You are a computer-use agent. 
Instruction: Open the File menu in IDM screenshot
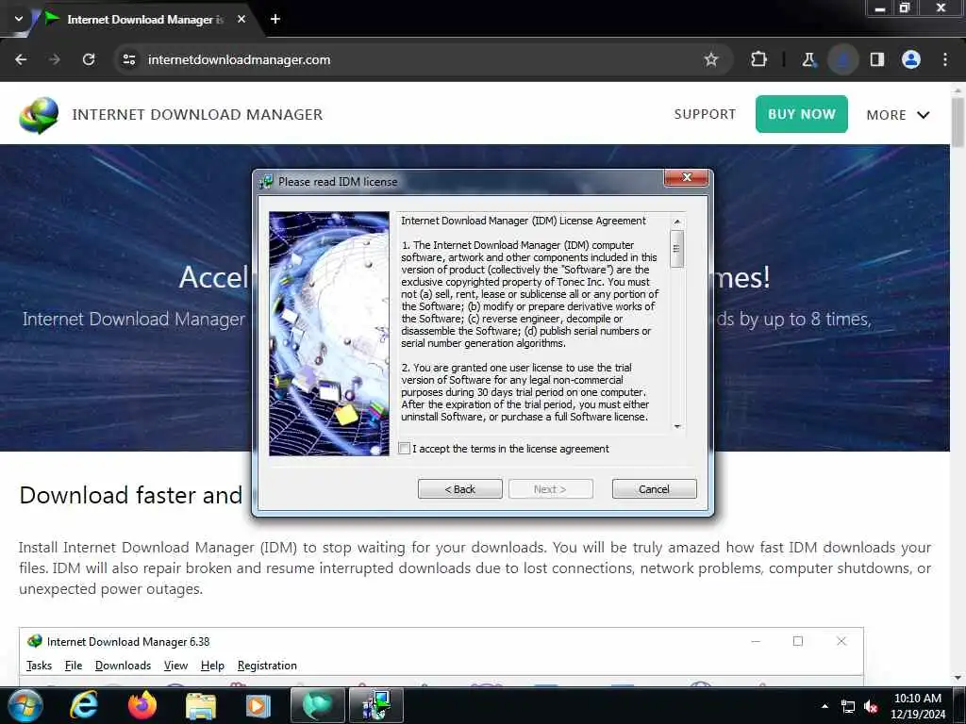point(74,666)
